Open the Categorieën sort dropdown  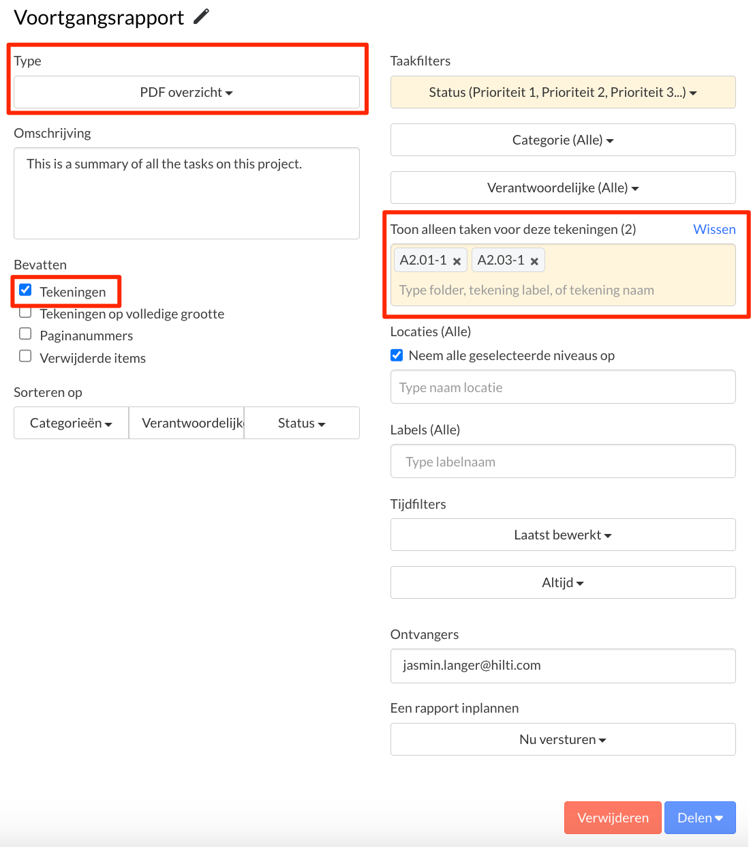tap(71, 423)
